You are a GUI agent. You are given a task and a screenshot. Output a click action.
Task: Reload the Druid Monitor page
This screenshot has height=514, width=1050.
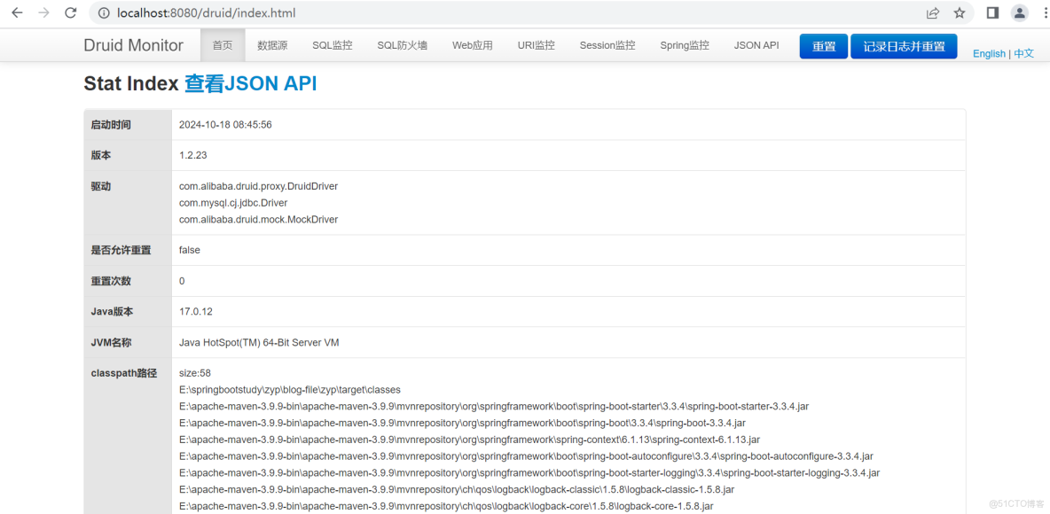71,12
